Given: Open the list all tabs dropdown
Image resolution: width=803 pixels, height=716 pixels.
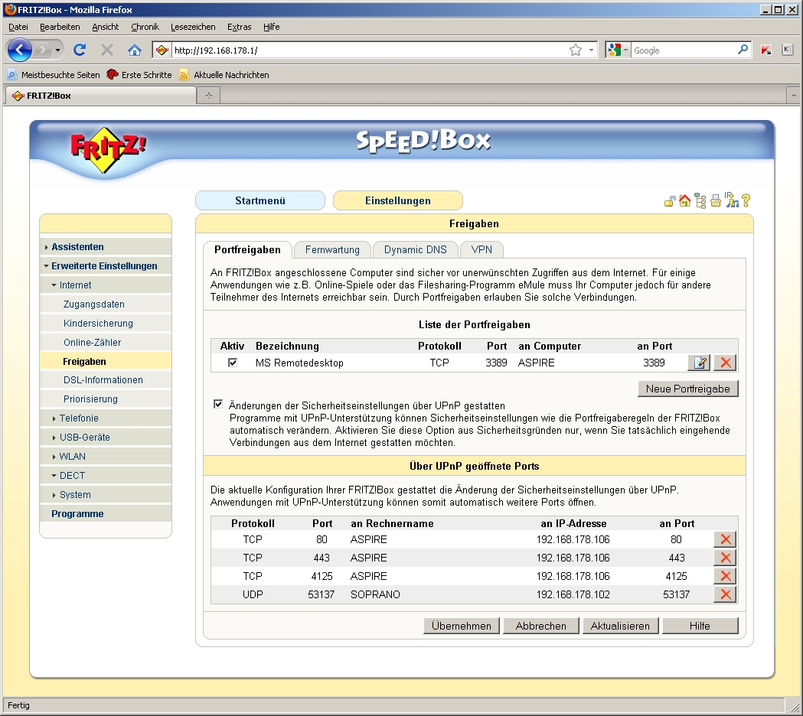Looking at the screenshot, I should (x=794, y=96).
